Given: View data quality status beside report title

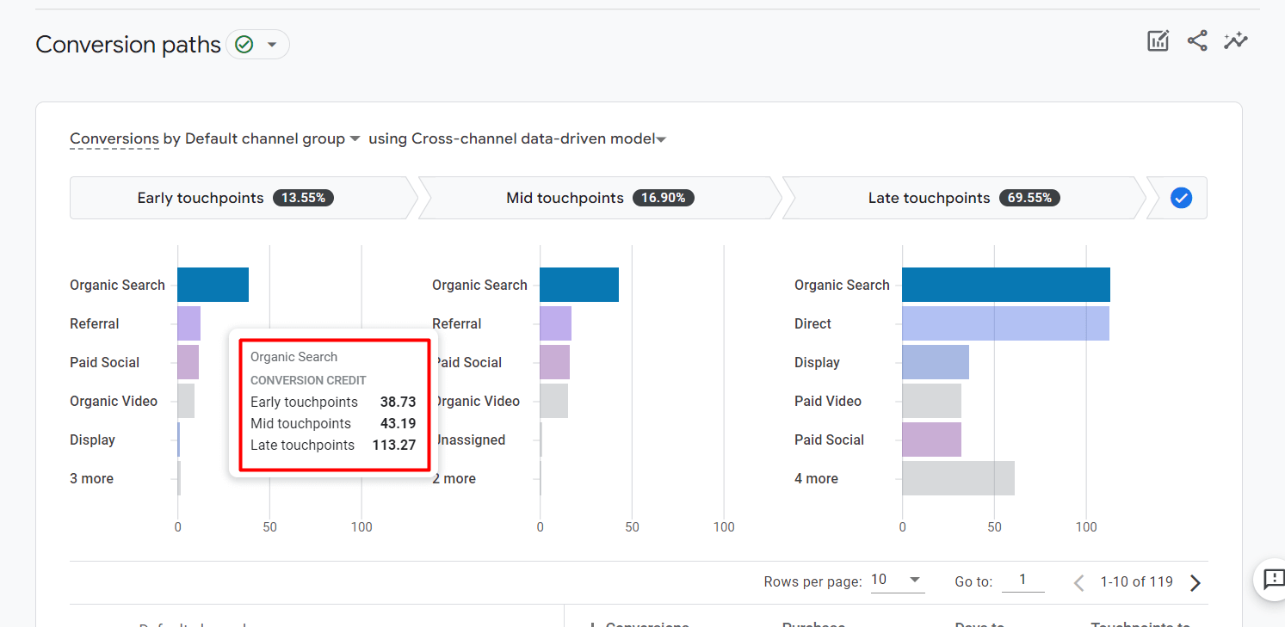Looking at the screenshot, I should [x=244, y=44].
